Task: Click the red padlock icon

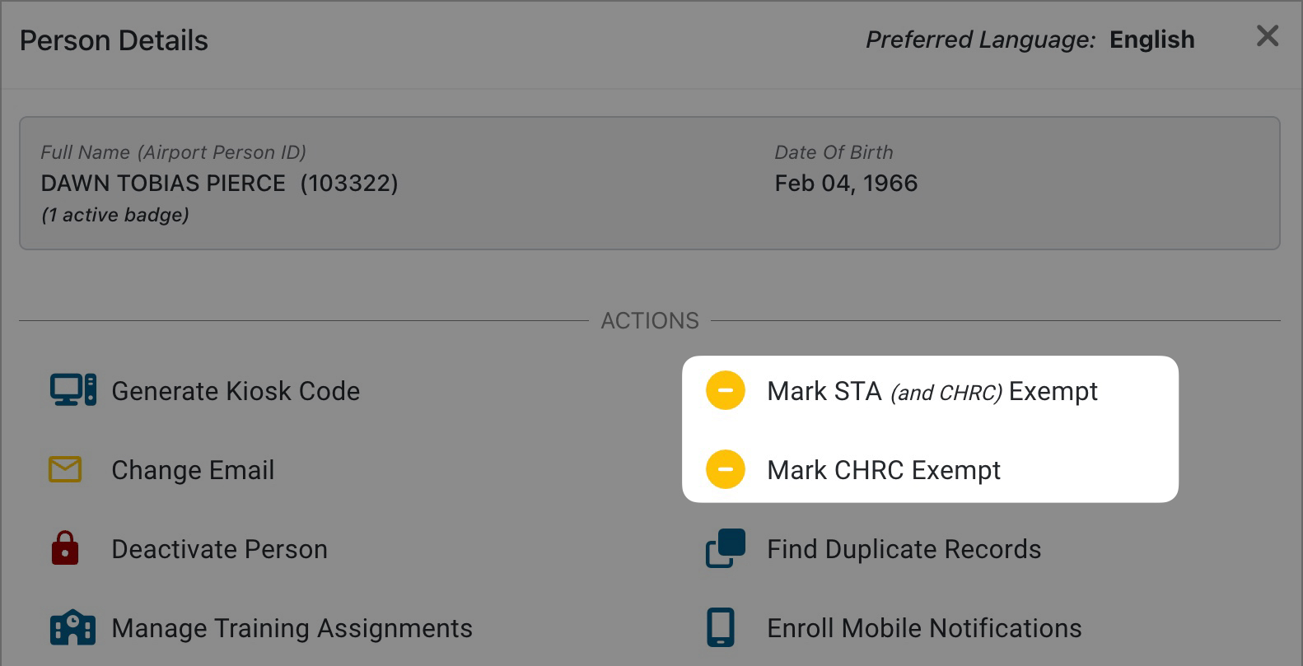Action: click(x=65, y=548)
